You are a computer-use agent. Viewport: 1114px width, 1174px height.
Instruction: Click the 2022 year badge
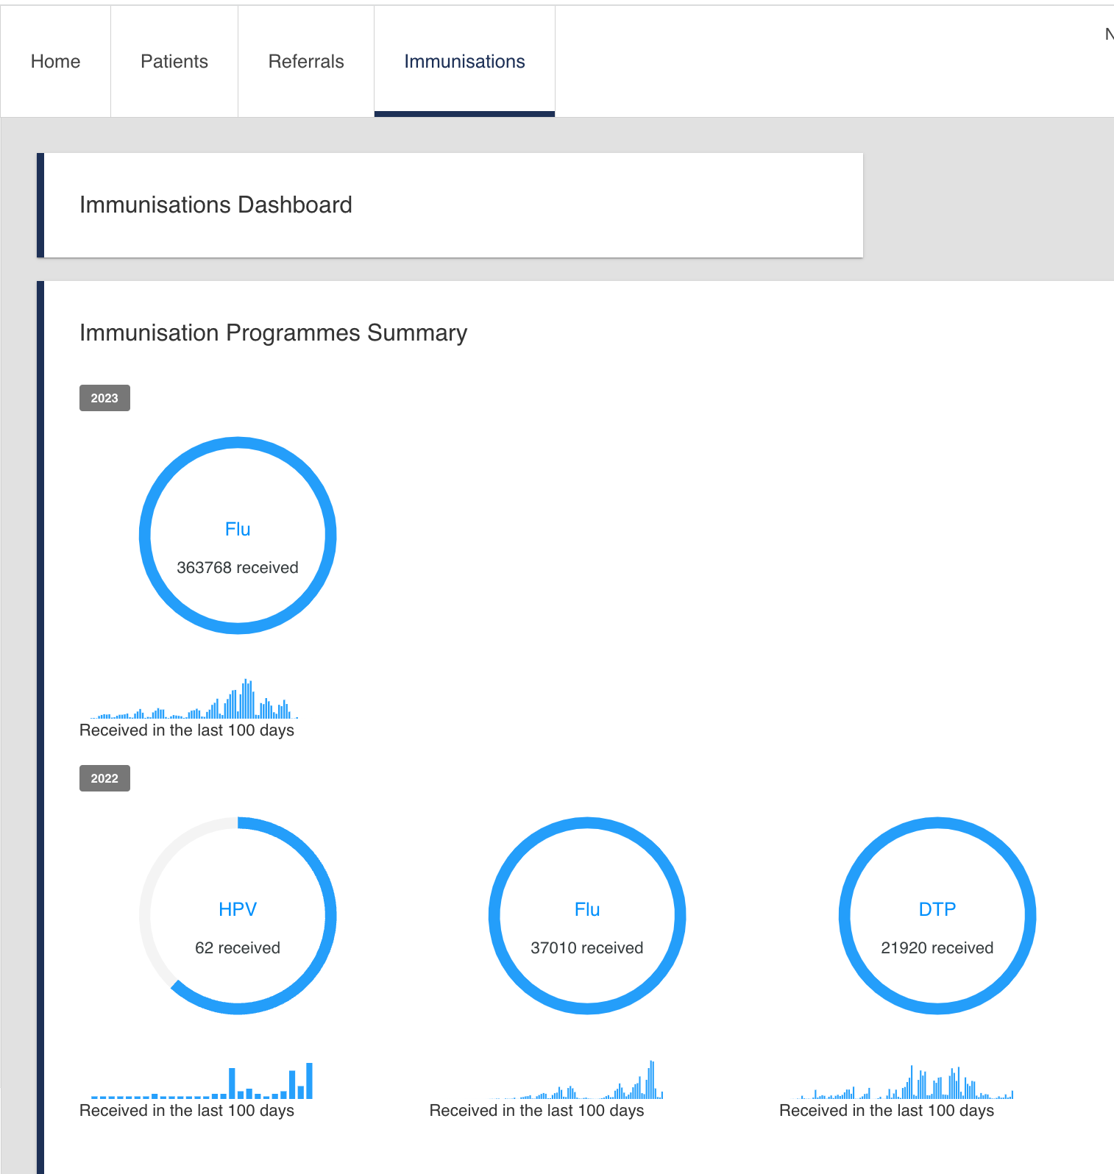click(x=104, y=778)
